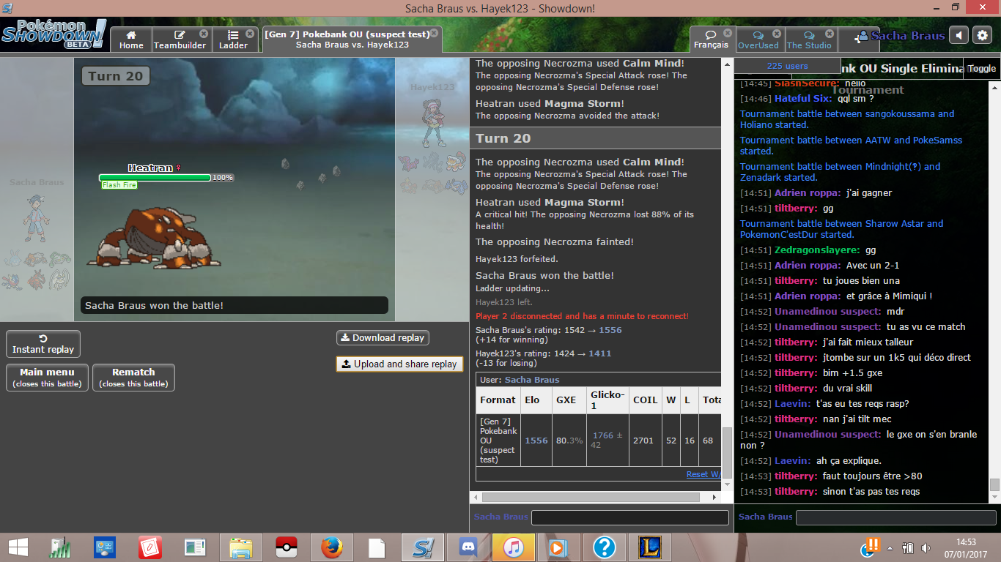Open the Home tab

coord(131,40)
